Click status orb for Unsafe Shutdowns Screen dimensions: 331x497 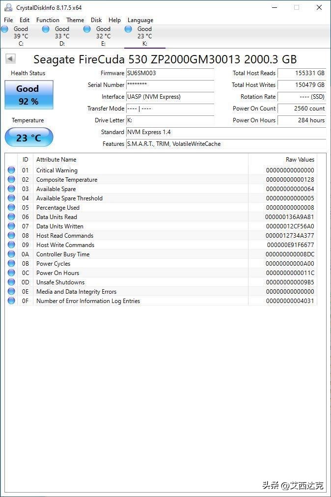[11, 282]
